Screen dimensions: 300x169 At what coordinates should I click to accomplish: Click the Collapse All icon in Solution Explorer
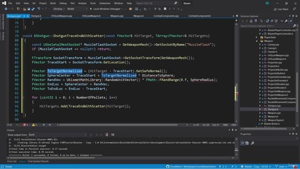click(x=272, y=21)
